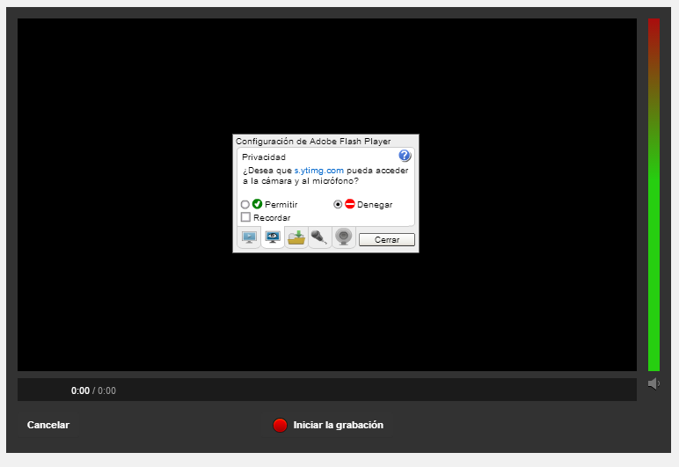Open the Microphone settings tab
Image resolution: width=679 pixels, height=467 pixels.
pos(320,237)
